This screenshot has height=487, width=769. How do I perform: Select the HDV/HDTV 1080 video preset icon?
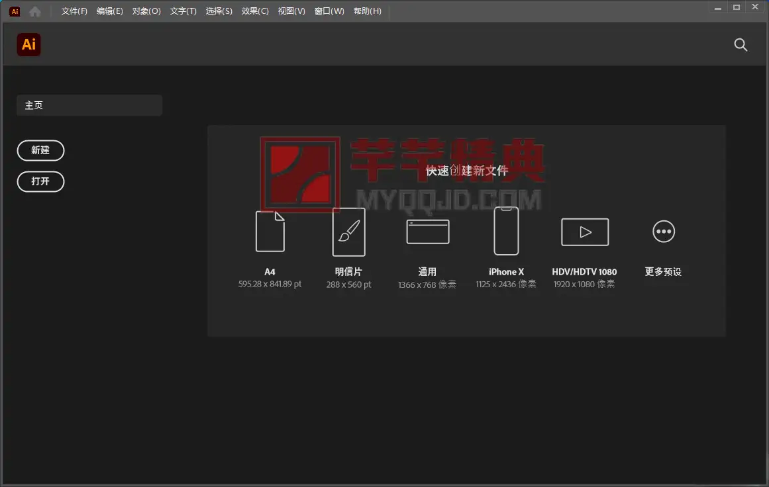coord(585,232)
